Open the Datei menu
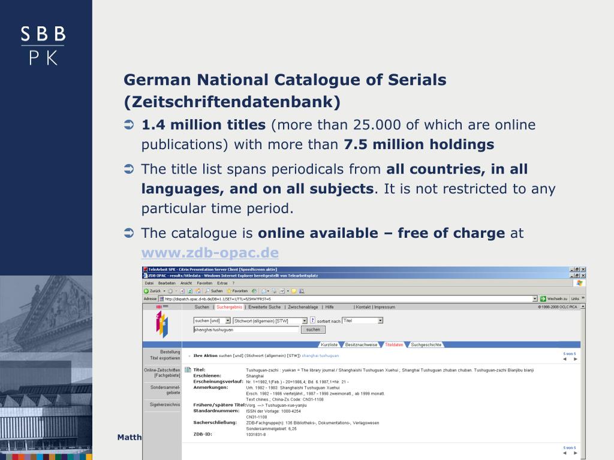This screenshot has height=460, width=614. pos(149,283)
